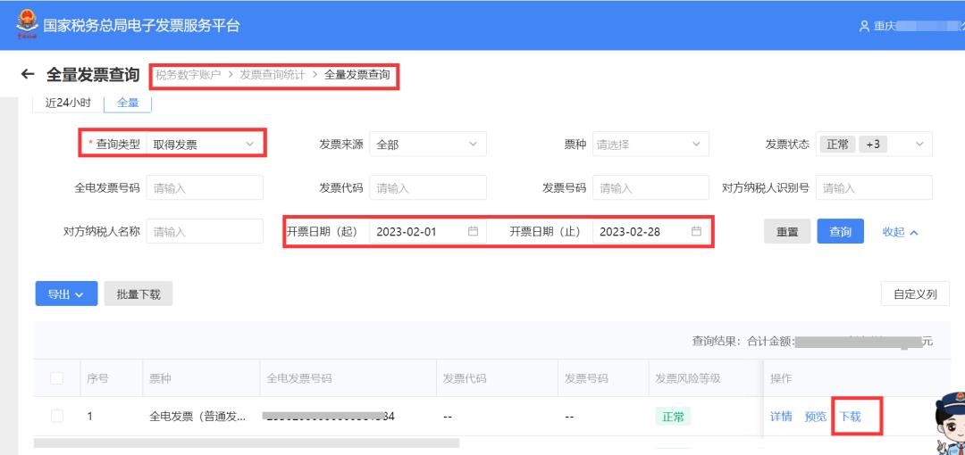Click the 国家税务总局电子发票服务平台 title
Screen dimensions: 965x455
(x=141, y=25)
